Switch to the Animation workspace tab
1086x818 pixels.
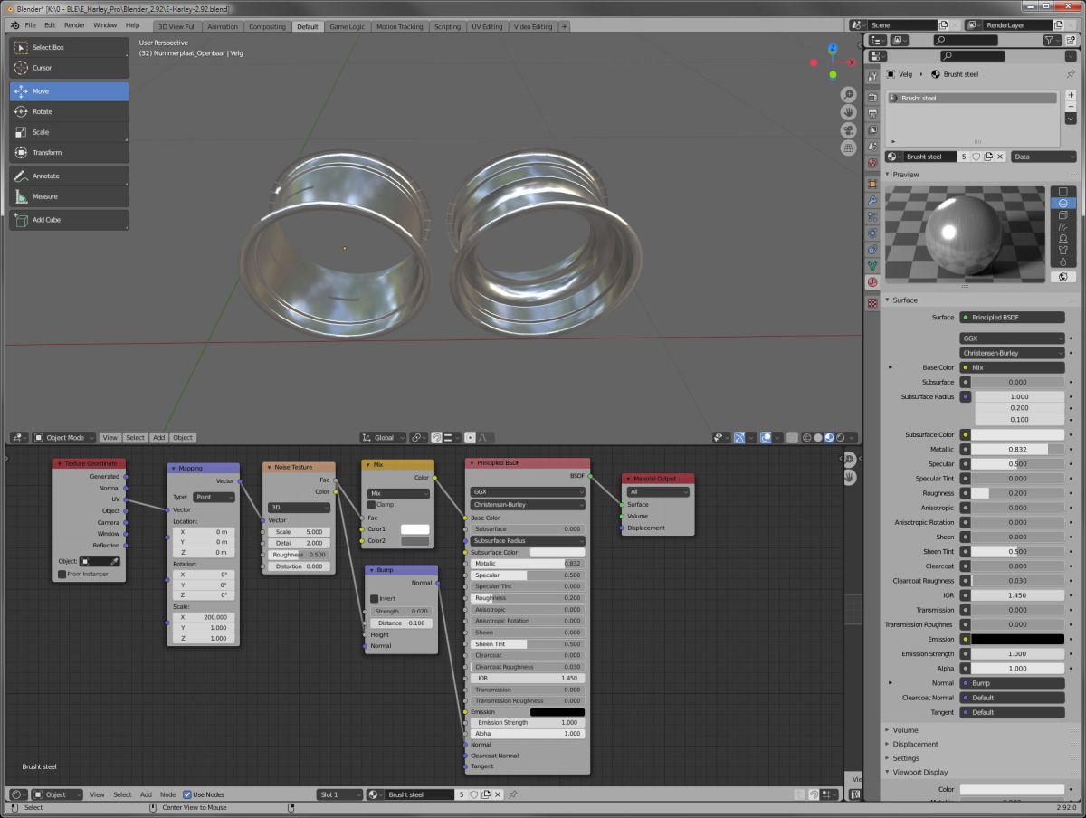click(x=223, y=26)
